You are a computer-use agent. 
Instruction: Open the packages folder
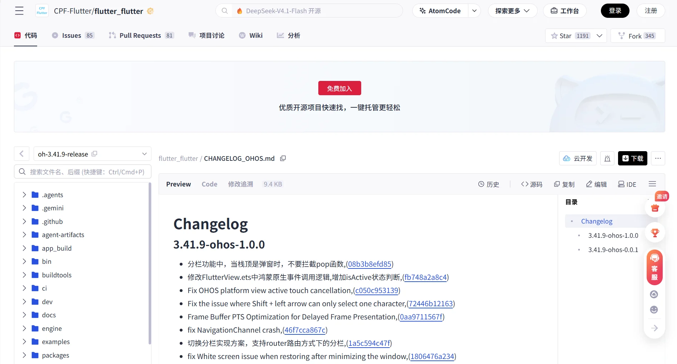coord(55,355)
